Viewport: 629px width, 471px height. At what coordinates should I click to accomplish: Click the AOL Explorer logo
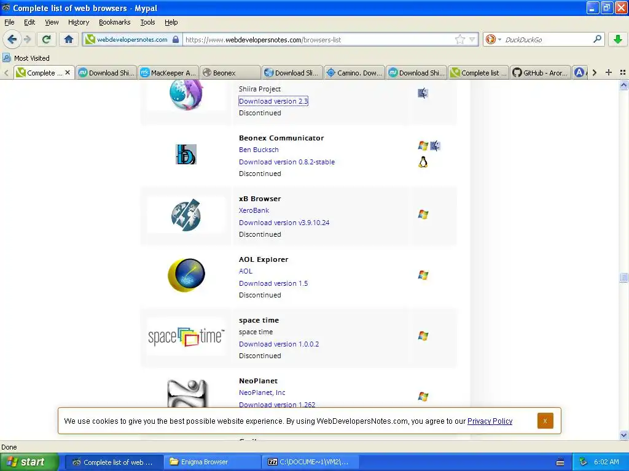tap(186, 275)
